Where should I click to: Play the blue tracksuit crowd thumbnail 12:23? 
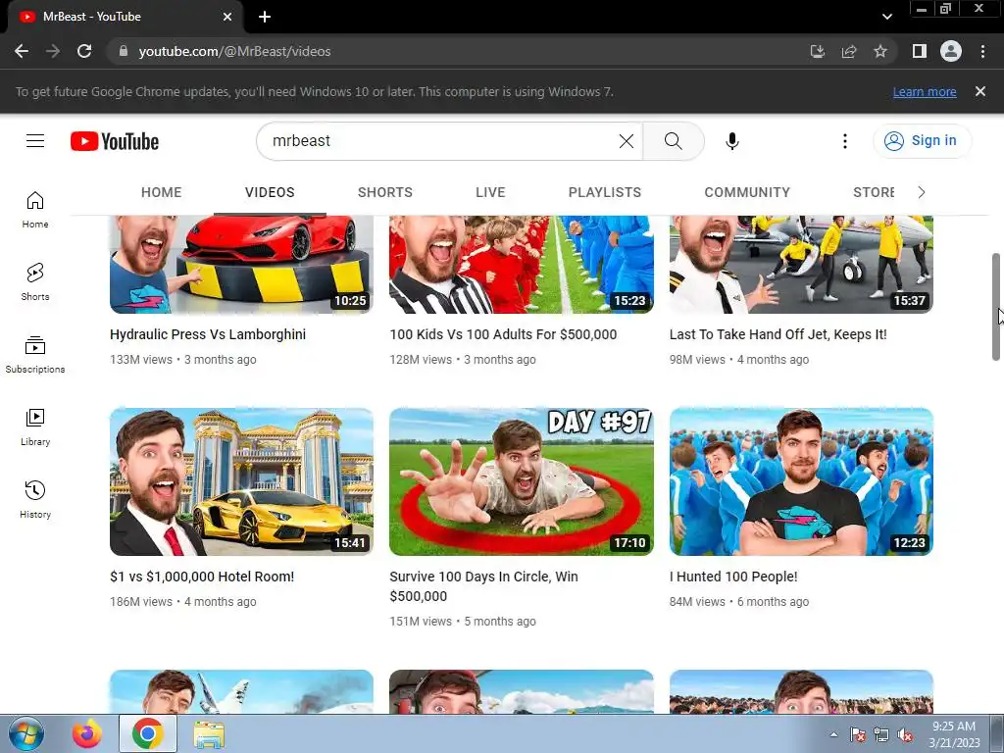(x=801, y=481)
